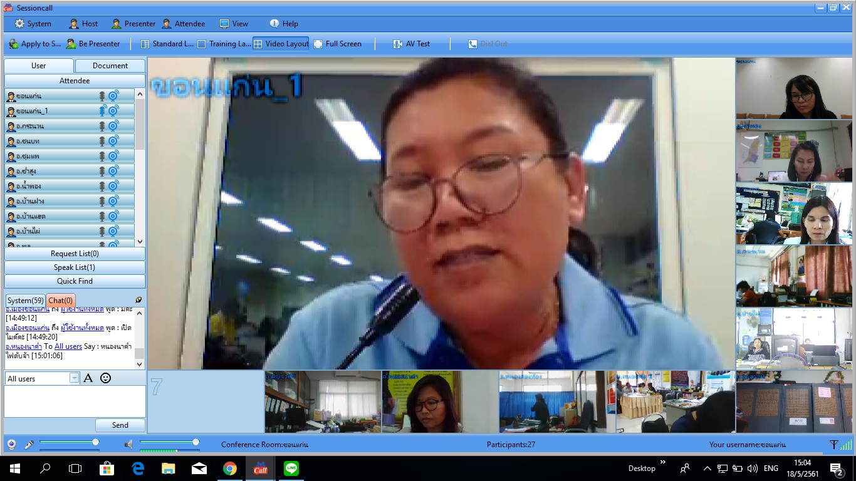The height and width of the screenshot is (481, 856).
Task: Open the System(59) messages tab
Action: point(26,301)
